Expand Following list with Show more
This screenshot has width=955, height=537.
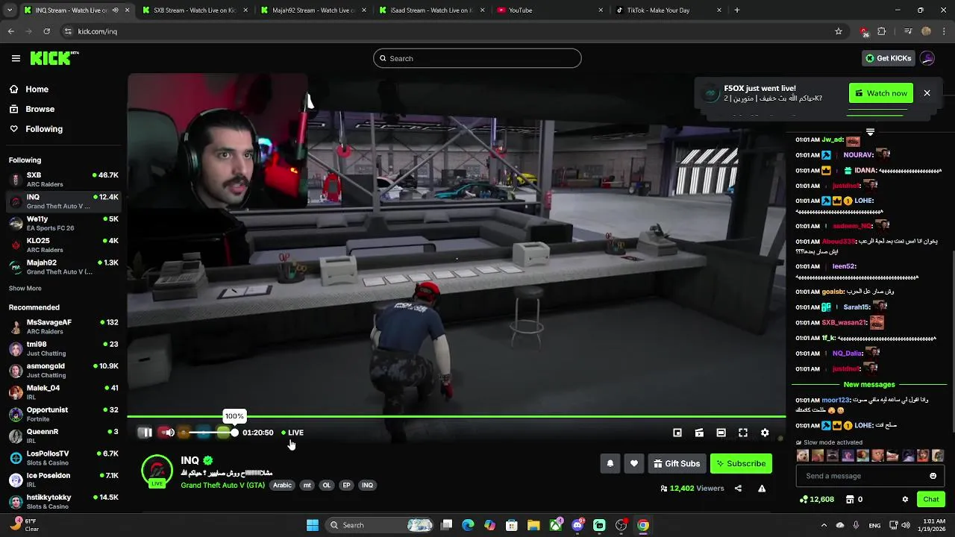pyautogui.click(x=25, y=289)
